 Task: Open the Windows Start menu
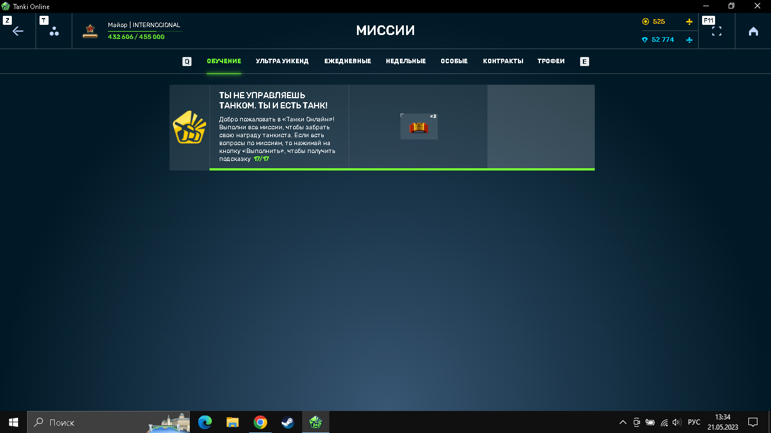14,422
